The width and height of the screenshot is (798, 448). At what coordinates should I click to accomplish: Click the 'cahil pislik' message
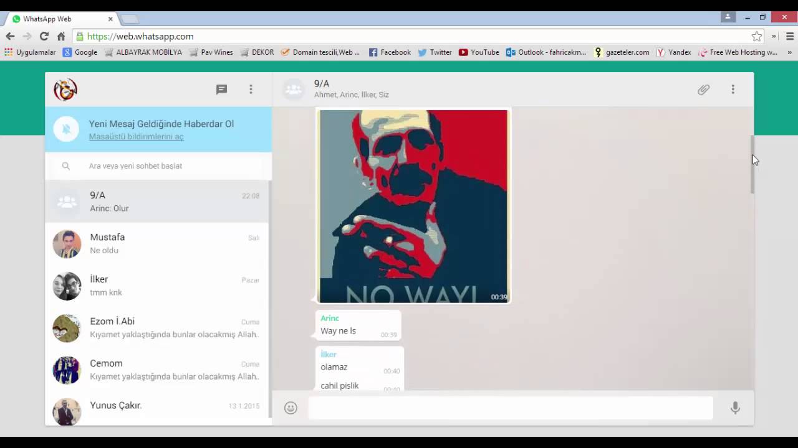(x=339, y=386)
